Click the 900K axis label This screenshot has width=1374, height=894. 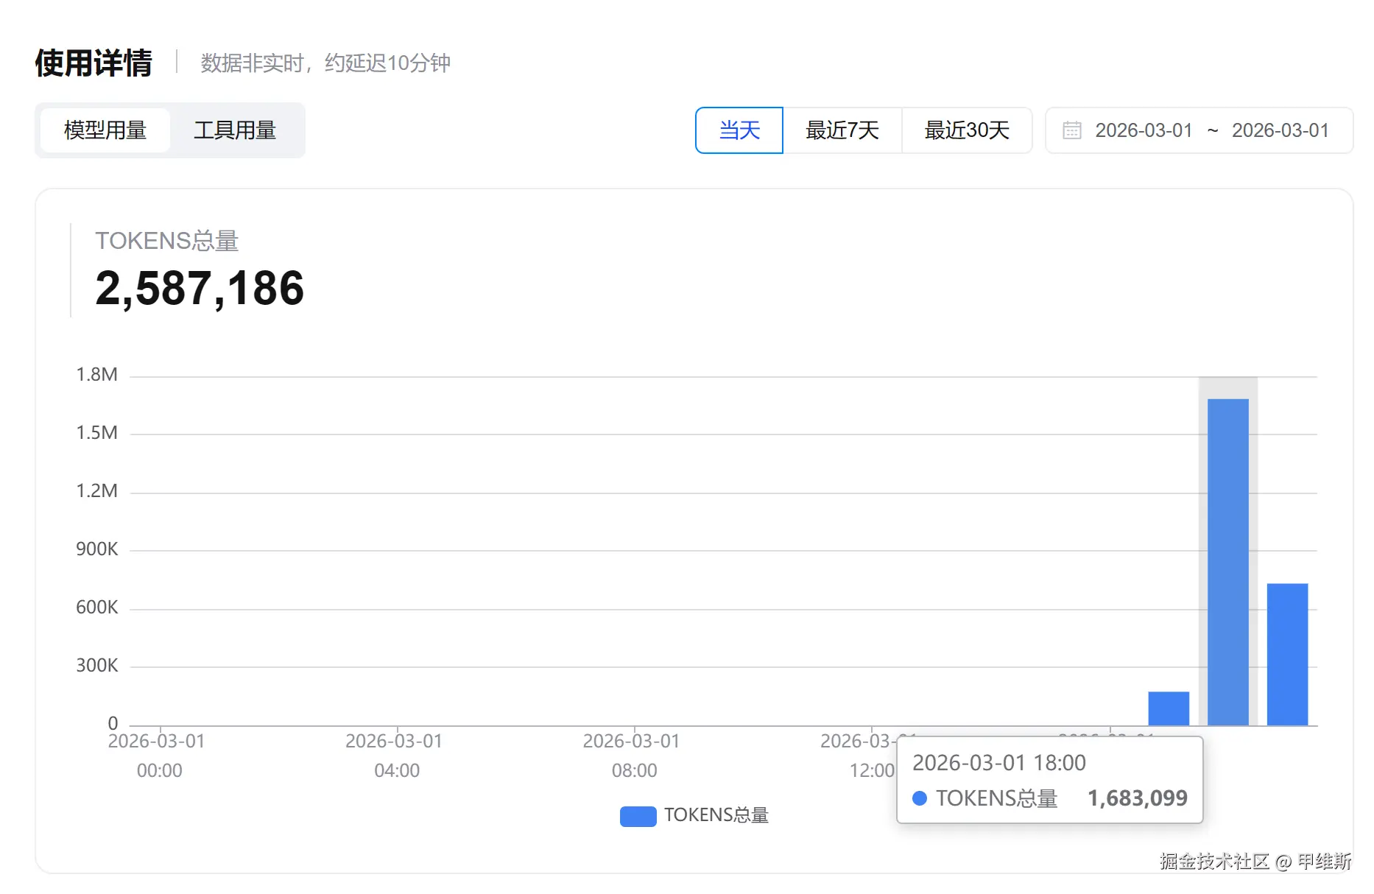(97, 549)
